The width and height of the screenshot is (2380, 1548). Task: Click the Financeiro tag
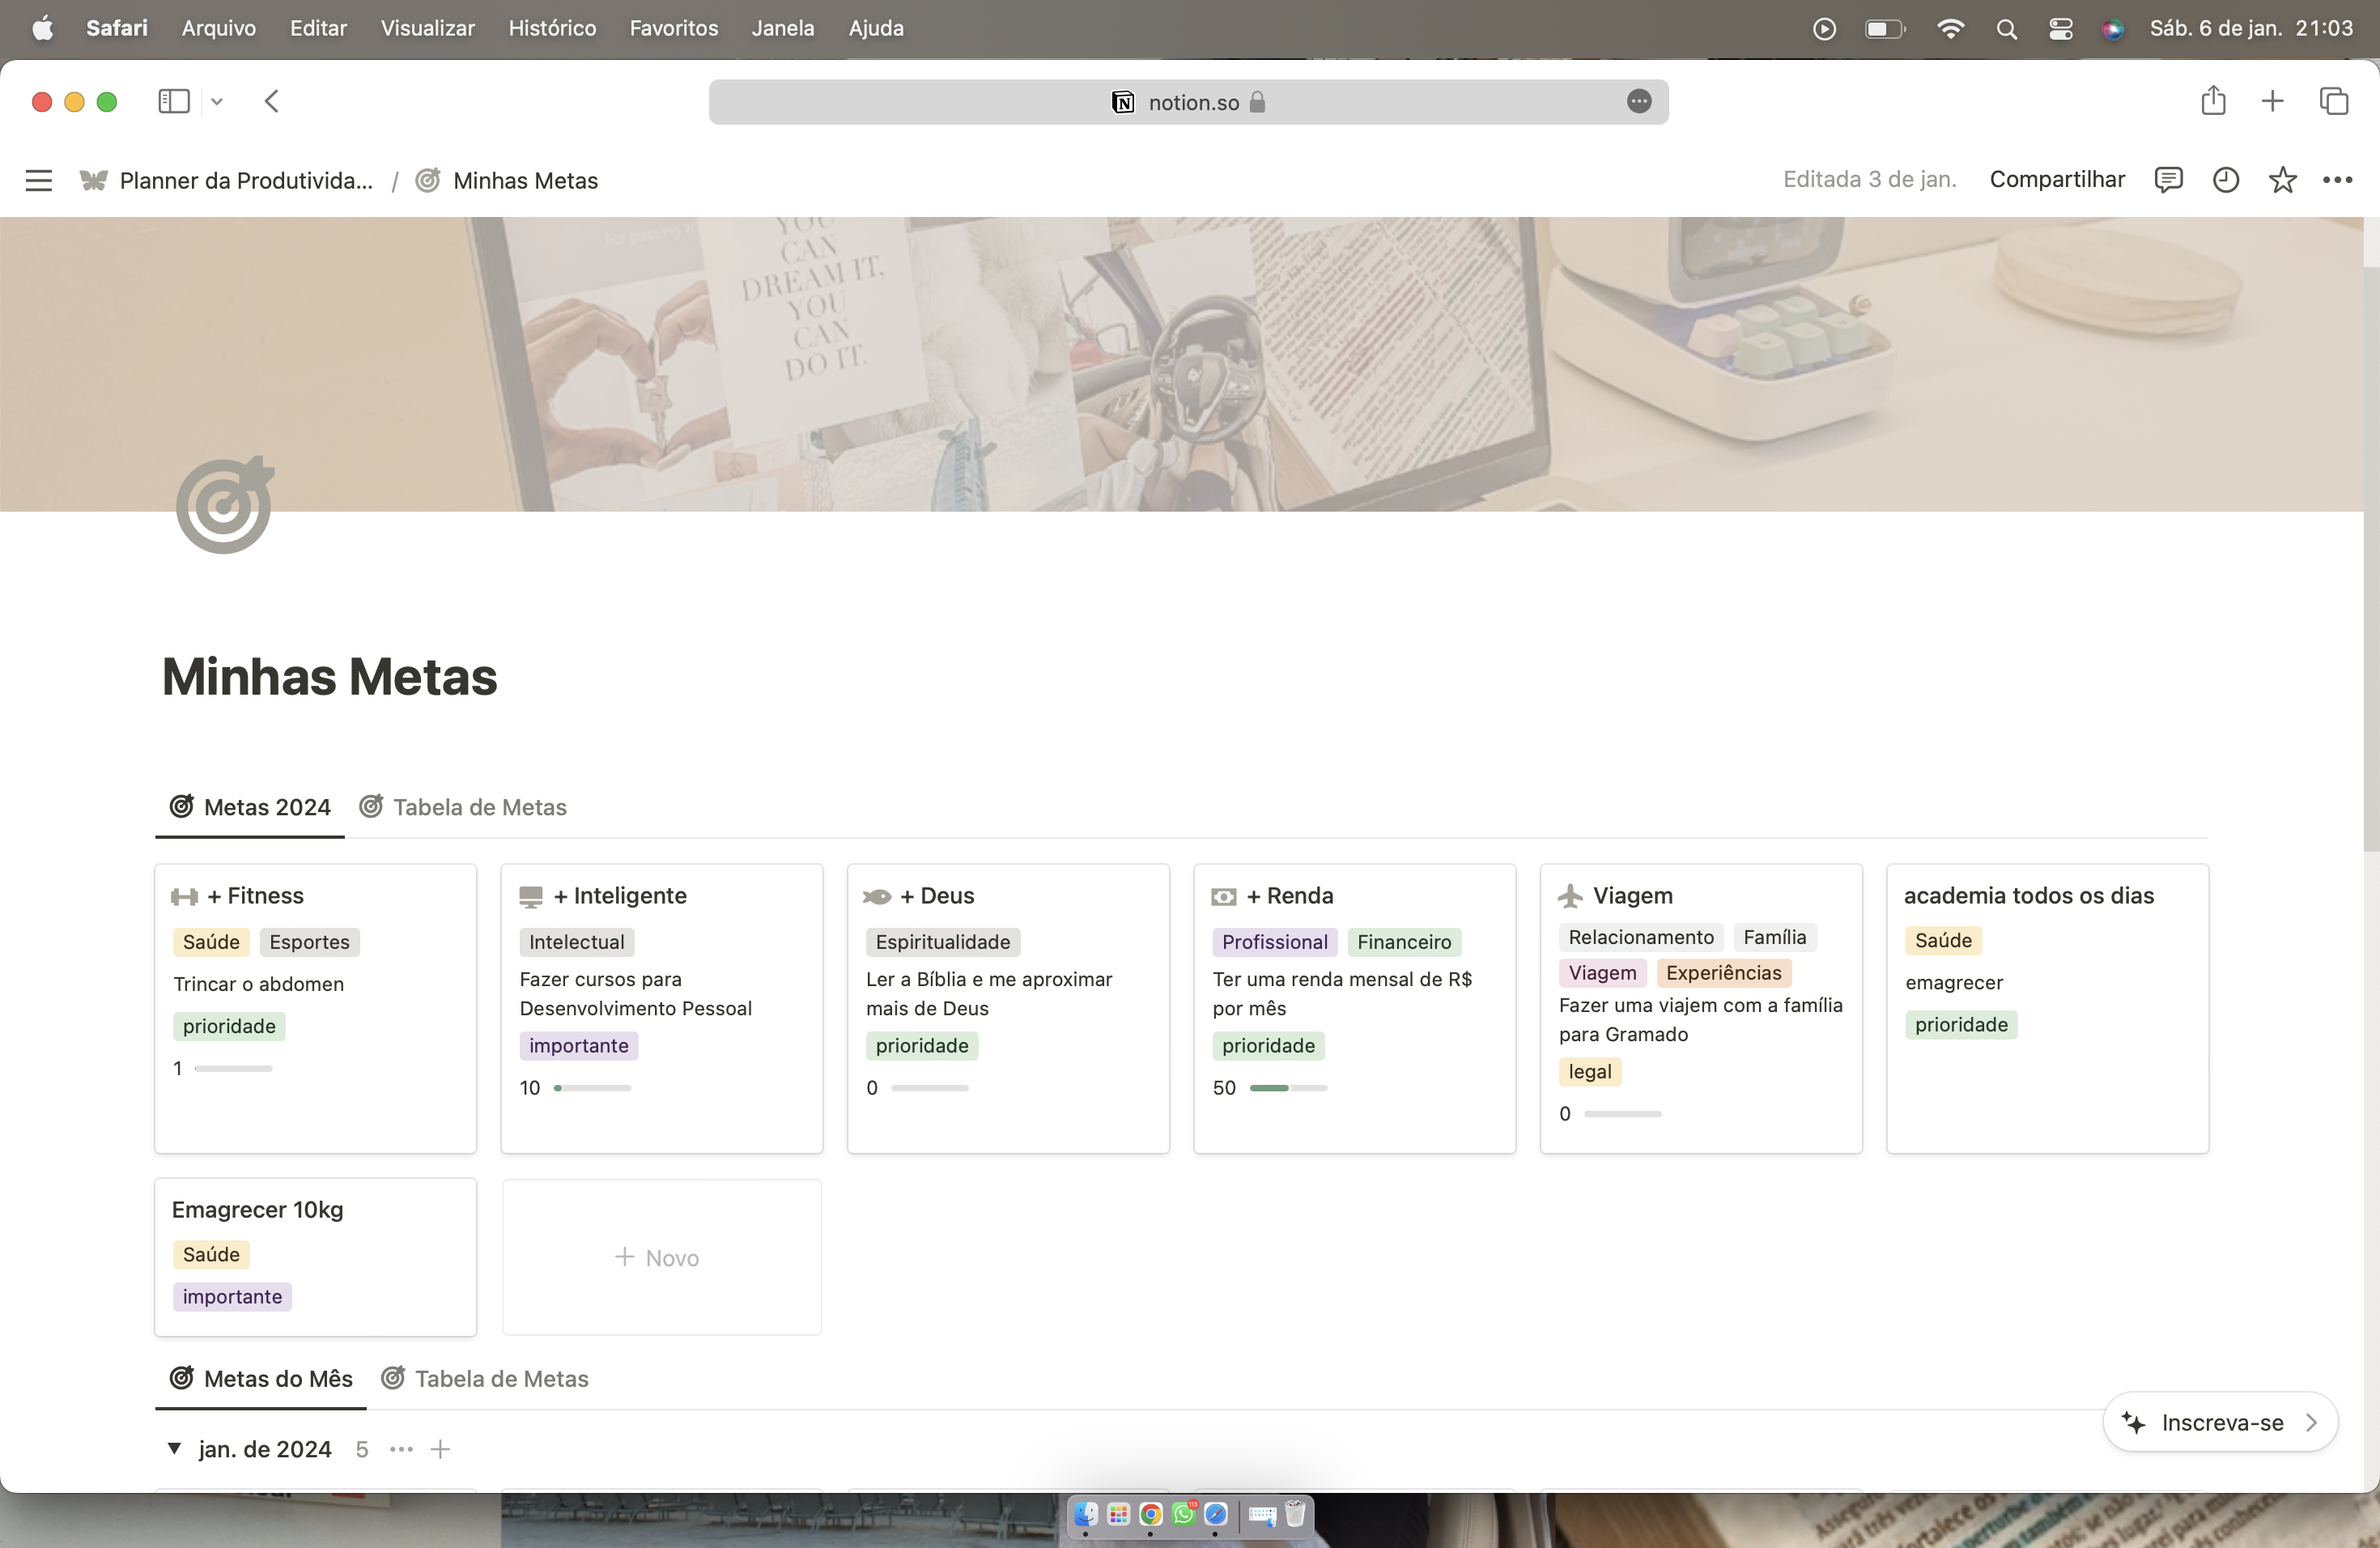pos(1404,941)
